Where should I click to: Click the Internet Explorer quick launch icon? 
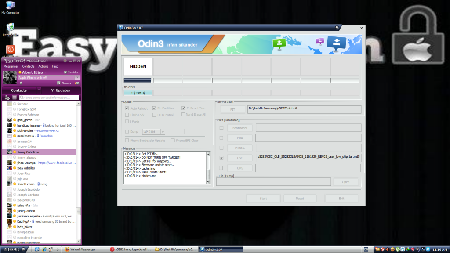(44, 249)
